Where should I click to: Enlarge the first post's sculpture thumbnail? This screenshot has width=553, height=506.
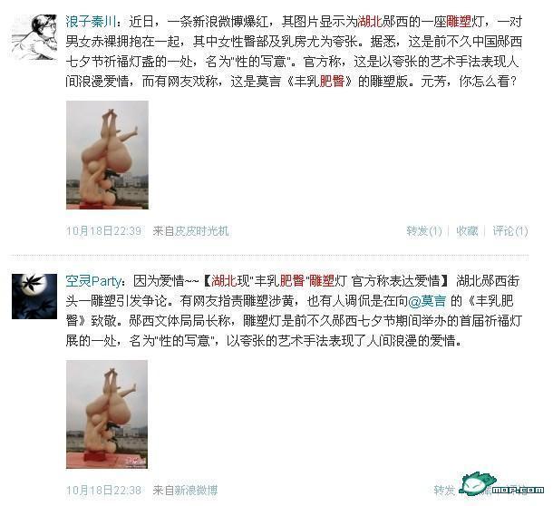(x=107, y=155)
